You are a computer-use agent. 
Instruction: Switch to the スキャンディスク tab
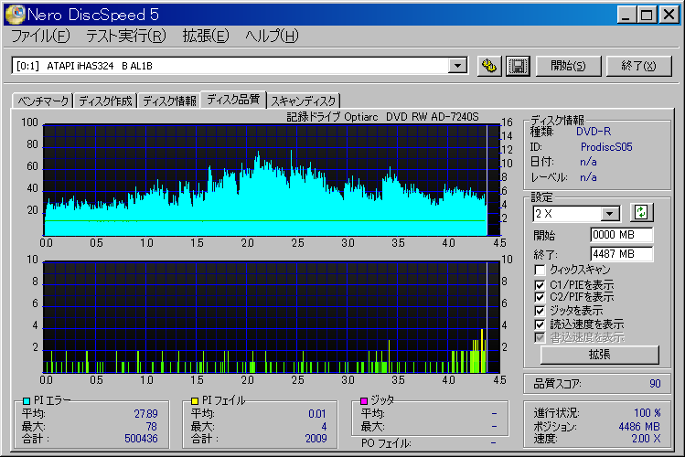pos(304,101)
